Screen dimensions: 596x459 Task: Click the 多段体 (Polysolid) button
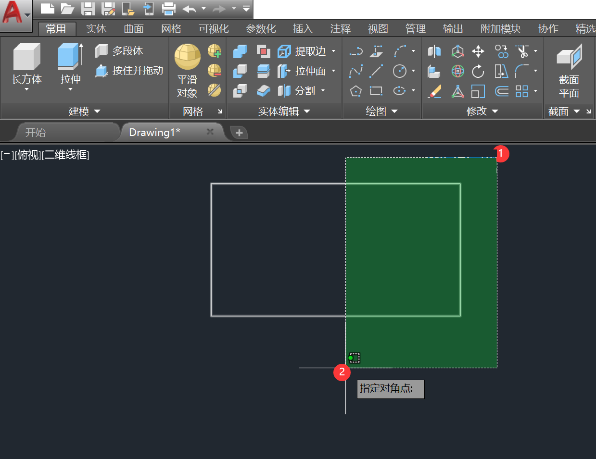pos(119,51)
